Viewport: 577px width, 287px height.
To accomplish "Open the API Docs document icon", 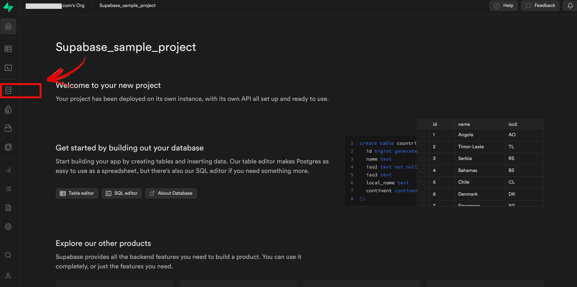I will [8, 208].
